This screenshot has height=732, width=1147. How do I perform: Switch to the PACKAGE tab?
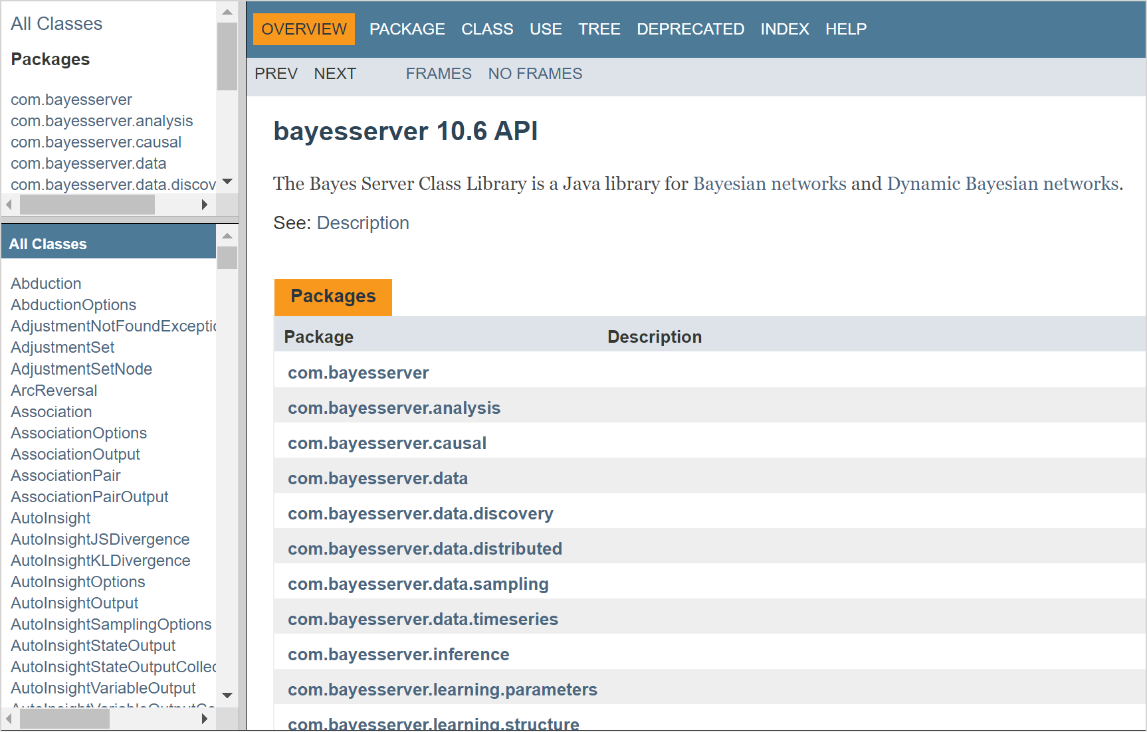(407, 29)
